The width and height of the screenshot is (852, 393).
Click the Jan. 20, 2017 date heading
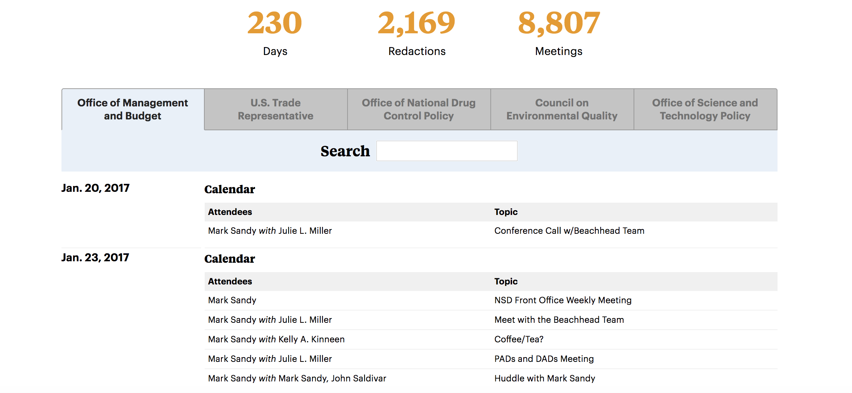[x=95, y=188]
